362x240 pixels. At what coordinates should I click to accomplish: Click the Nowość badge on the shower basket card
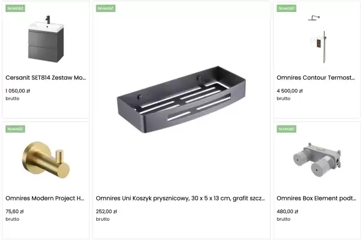click(x=106, y=8)
